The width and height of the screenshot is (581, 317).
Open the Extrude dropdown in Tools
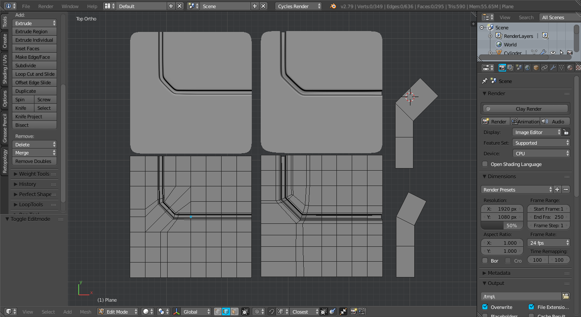click(x=34, y=23)
